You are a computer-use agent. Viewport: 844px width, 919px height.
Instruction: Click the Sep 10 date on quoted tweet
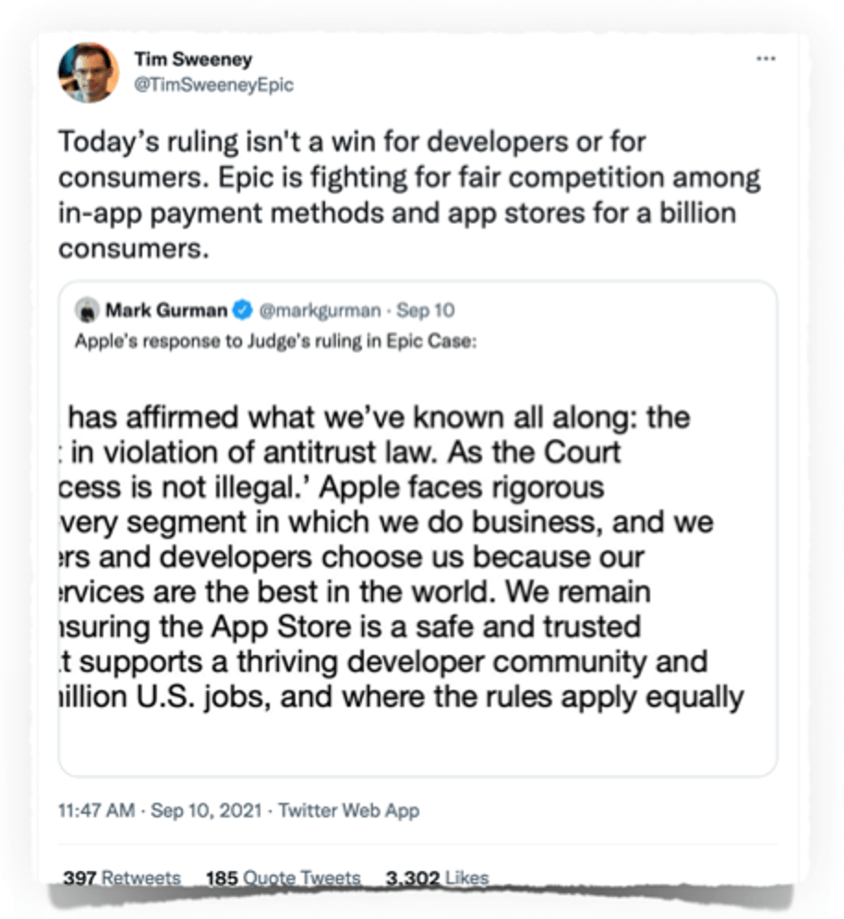[x=427, y=310]
